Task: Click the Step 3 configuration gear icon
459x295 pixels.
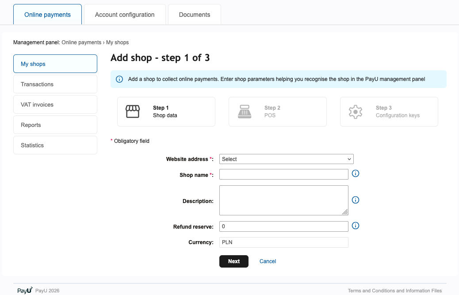Action: tap(356, 111)
